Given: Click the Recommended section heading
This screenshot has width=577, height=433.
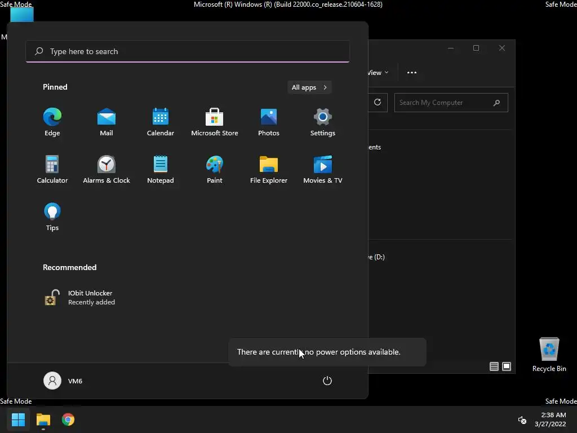Looking at the screenshot, I should 69,267.
